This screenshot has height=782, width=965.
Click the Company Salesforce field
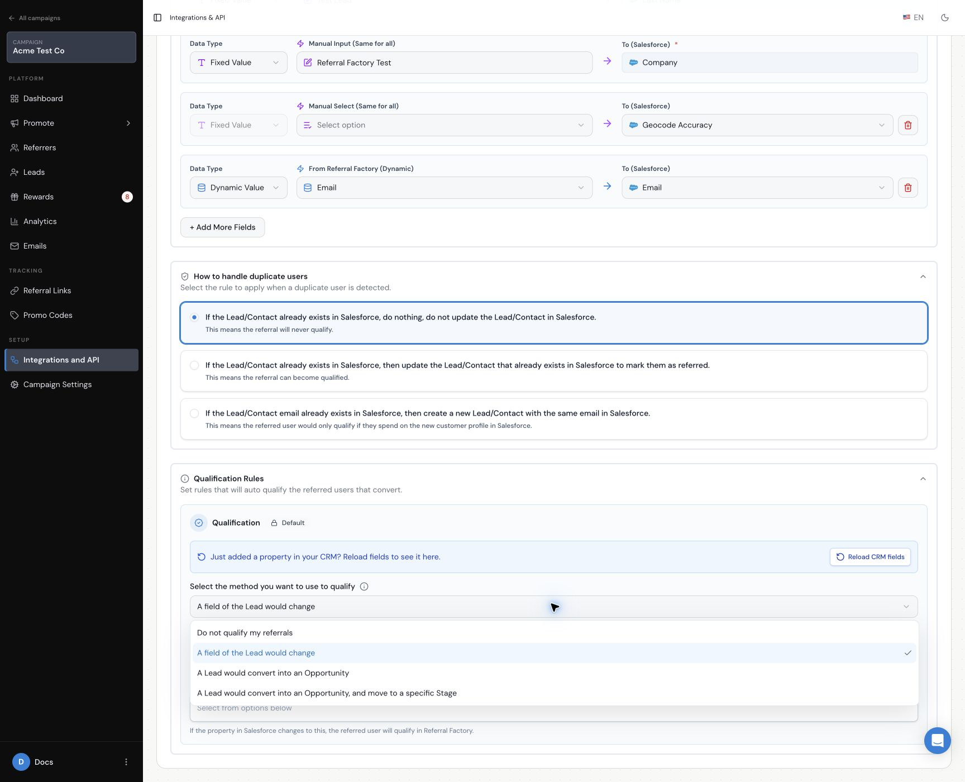(x=770, y=63)
